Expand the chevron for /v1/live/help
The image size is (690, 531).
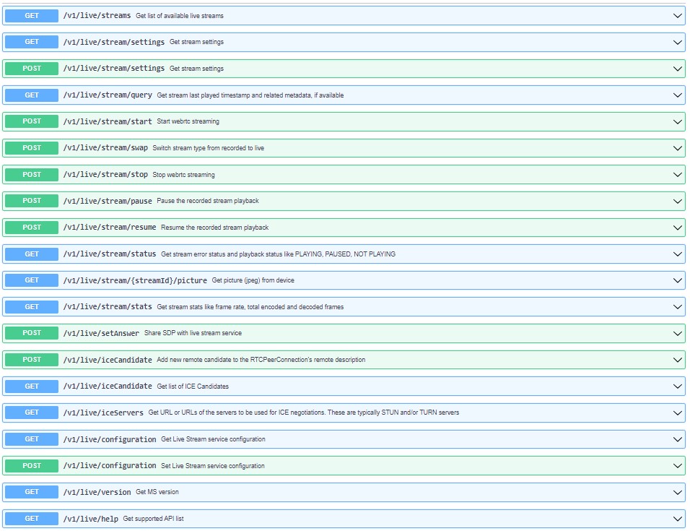pyautogui.click(x=677, y=519)
